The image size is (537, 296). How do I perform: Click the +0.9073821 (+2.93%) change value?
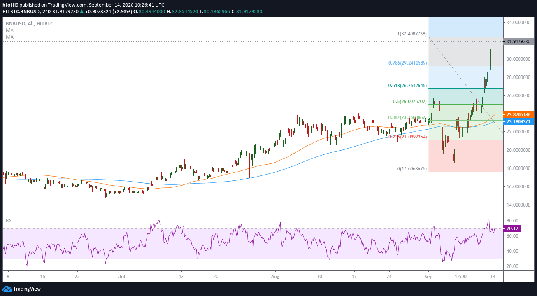(109, 12)
